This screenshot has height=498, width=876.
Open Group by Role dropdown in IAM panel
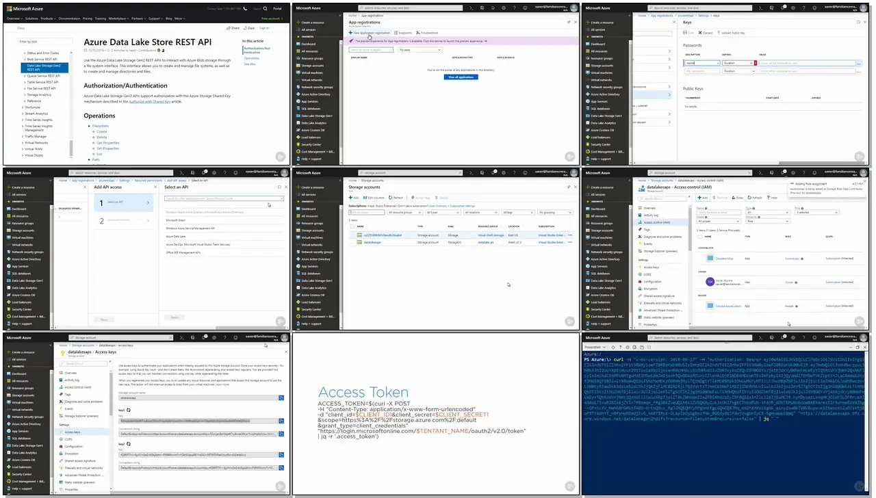(768, 221)
